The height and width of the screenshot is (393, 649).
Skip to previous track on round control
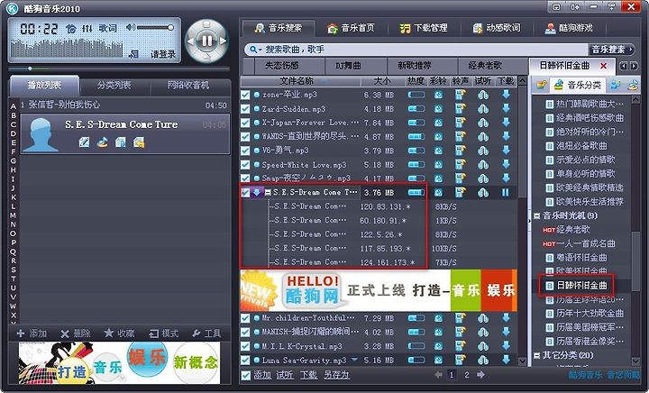click(x=191, y=41)
